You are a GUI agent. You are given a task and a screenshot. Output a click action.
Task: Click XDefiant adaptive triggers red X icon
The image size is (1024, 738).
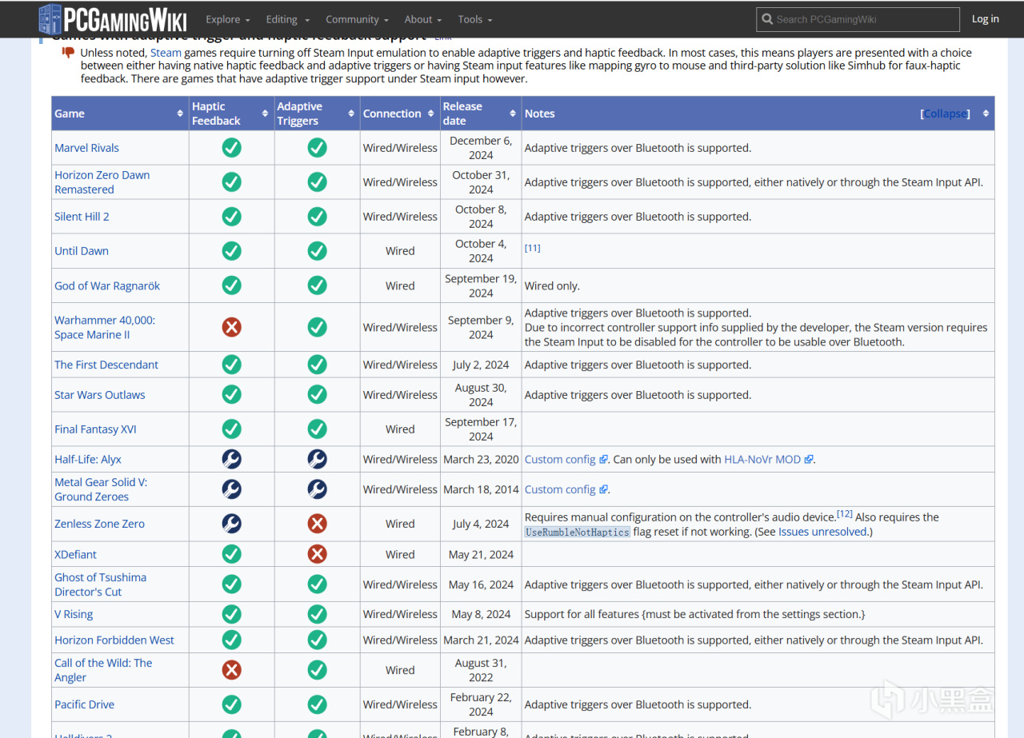coord(318,554)
